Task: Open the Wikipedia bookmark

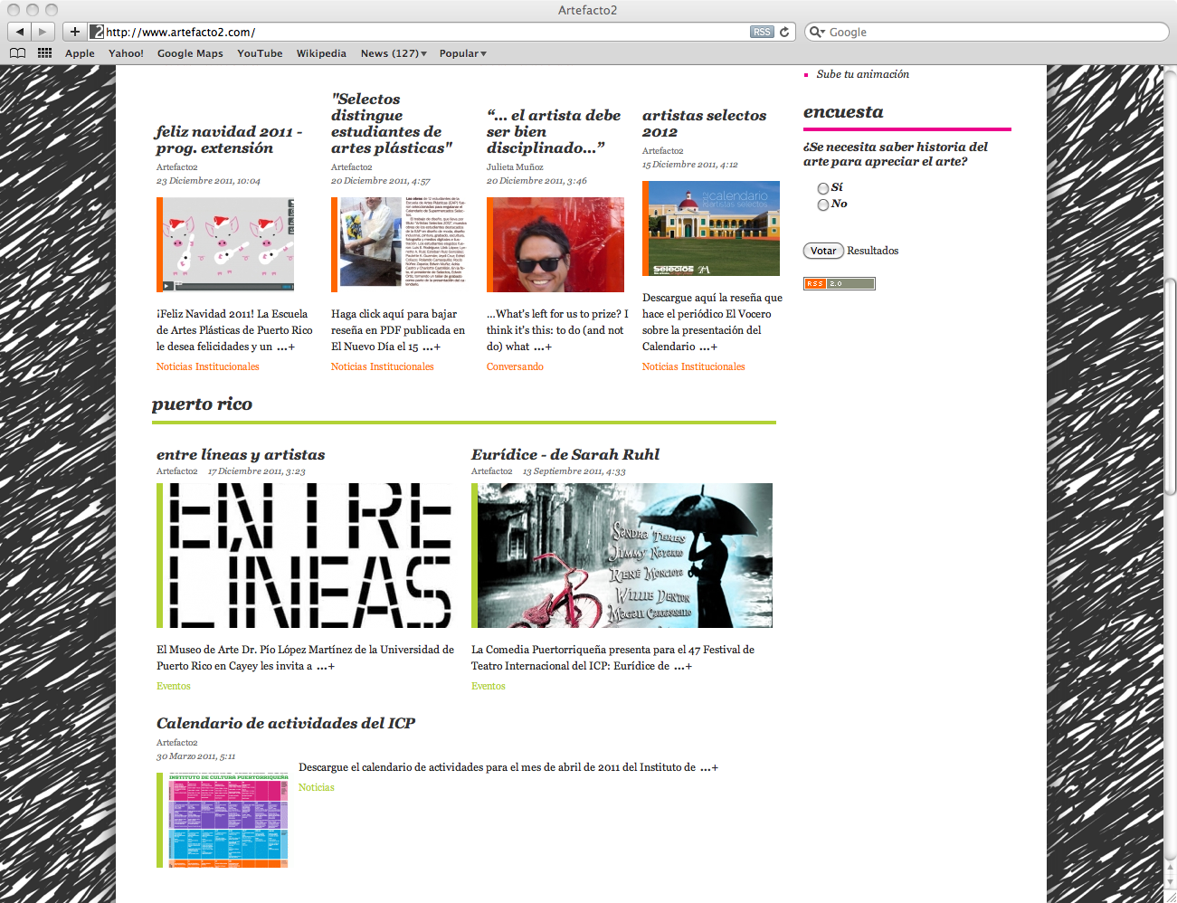Action: [x=321, y=53]
